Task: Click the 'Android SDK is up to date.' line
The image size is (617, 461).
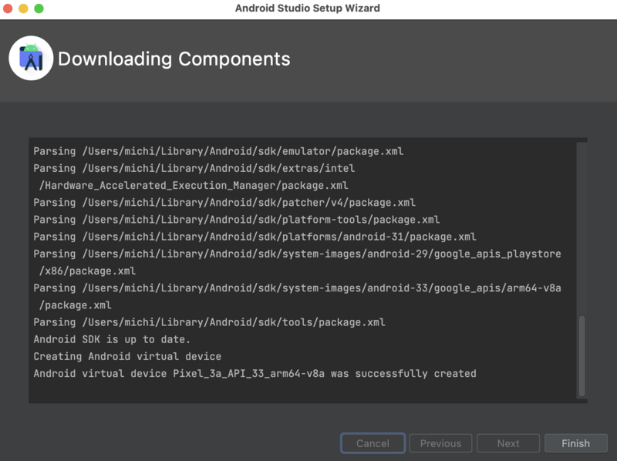Action: (x=112, y=339)
